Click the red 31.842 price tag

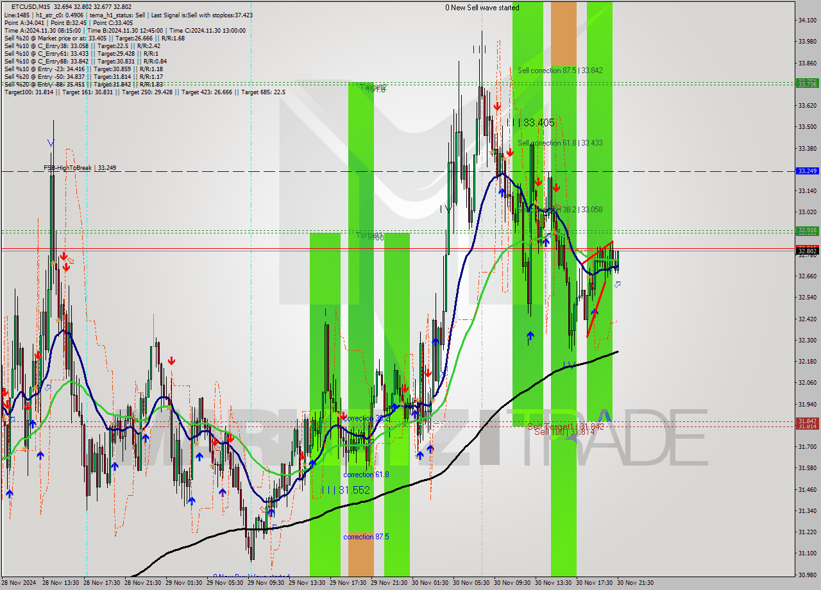807,421
